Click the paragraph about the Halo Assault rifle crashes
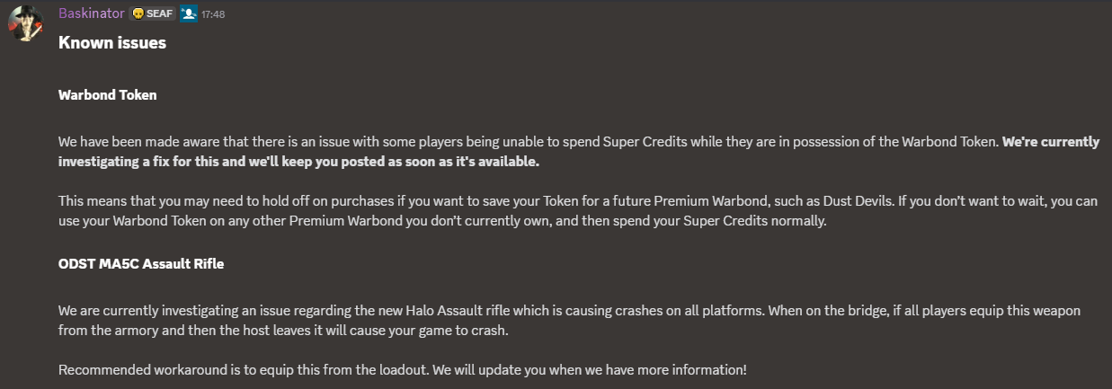The width and height of the screenshot is (1112, 389). pyautogui.click(x=569, y=319)
